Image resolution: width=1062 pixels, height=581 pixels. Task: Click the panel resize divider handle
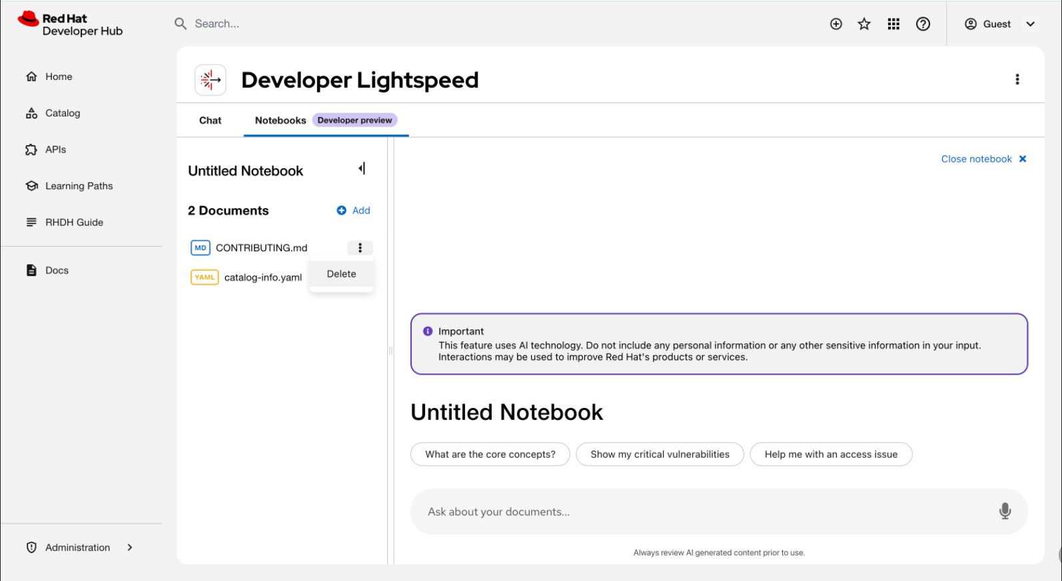point(390,351)
